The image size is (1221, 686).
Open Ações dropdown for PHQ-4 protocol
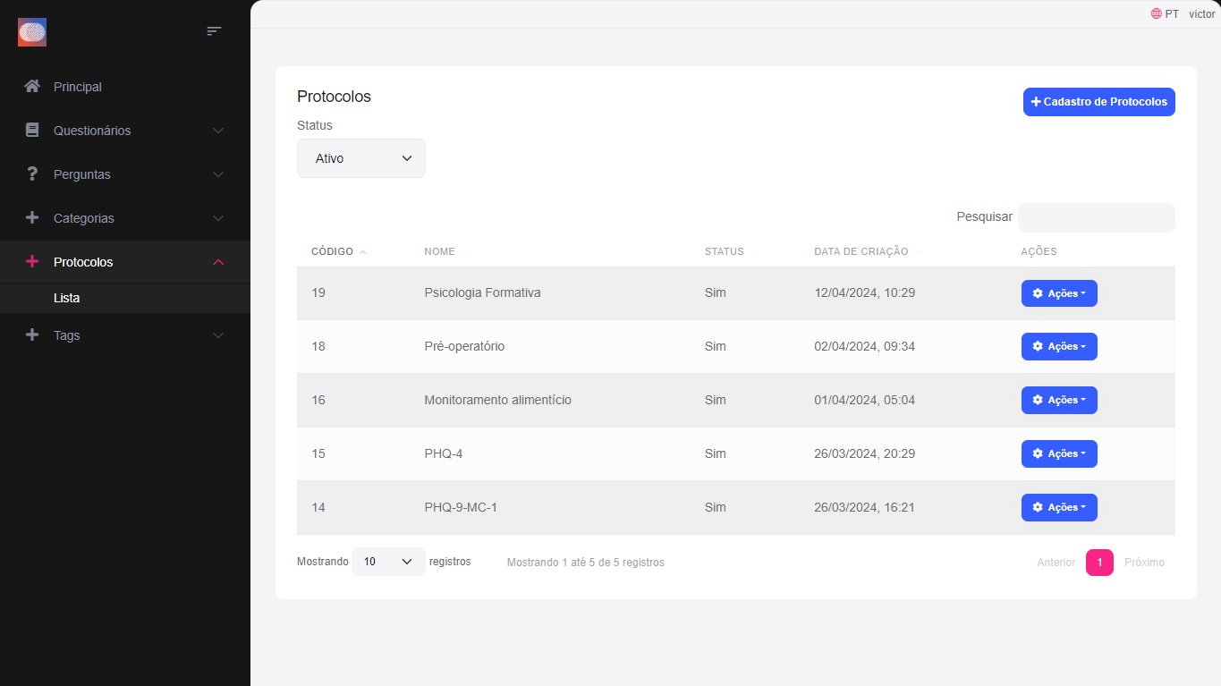tap(1059, 454)
